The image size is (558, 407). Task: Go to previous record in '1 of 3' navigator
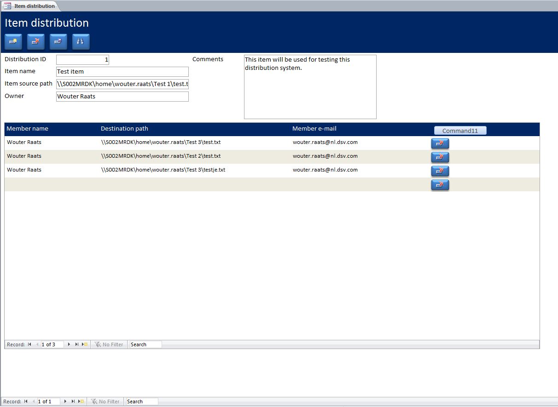tap(37, 344)
